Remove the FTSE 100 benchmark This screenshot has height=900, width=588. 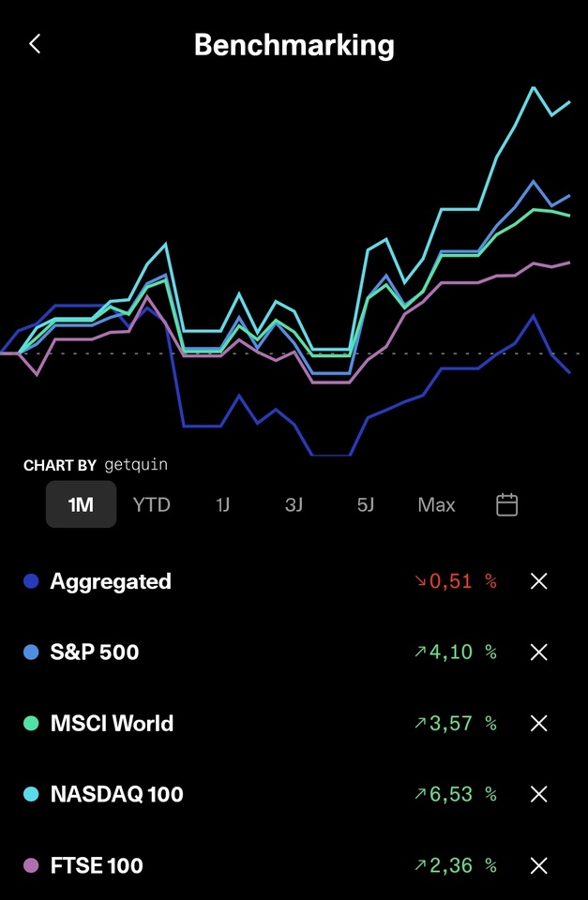pyautogui.click(x=538, y=865)
